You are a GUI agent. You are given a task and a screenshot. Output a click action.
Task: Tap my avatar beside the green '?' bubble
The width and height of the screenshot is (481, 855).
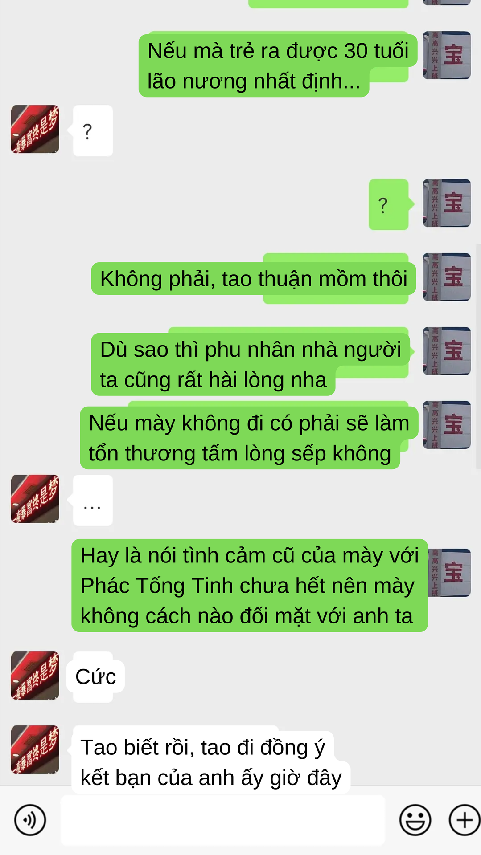[x=447, y=203]
